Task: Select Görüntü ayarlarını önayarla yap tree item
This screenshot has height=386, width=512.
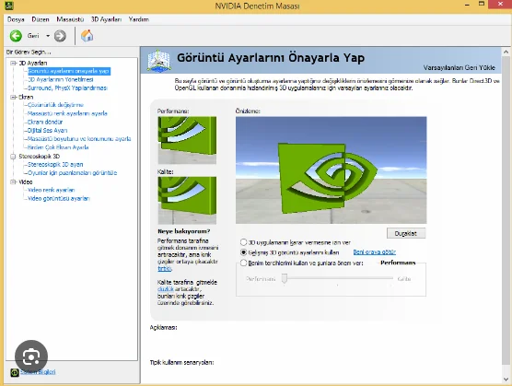Action: 69,71
